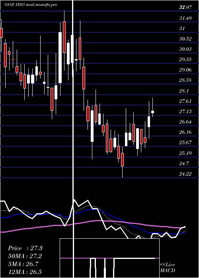The image size is (199, 278).
Task: Select the 28.58 price axis label
Action: tap(185, 80)
